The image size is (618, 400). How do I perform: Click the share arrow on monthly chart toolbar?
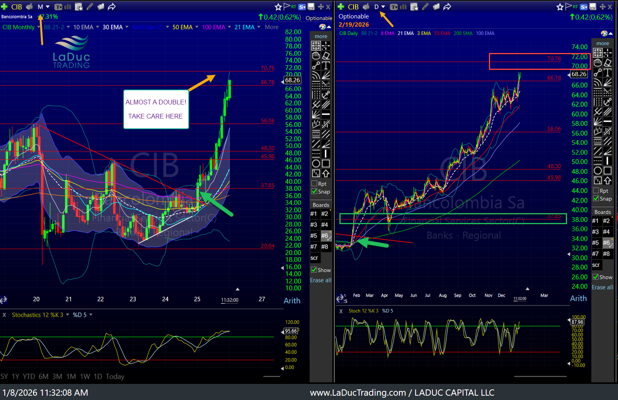[112, 7]
